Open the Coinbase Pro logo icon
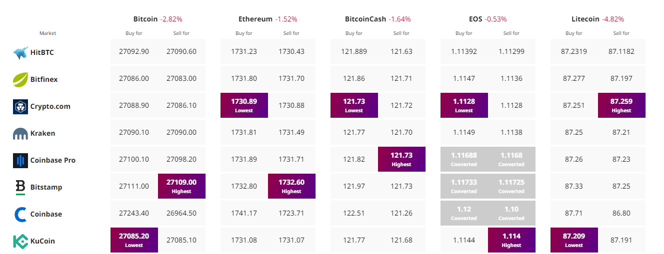Image resolution: width=664 pixels, height=254 pixels. click(20, 160)
